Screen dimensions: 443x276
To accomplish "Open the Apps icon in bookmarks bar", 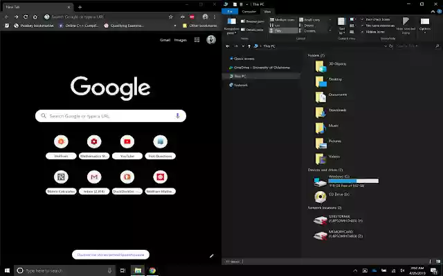I will pyautogui.click(x=7, y=26).
